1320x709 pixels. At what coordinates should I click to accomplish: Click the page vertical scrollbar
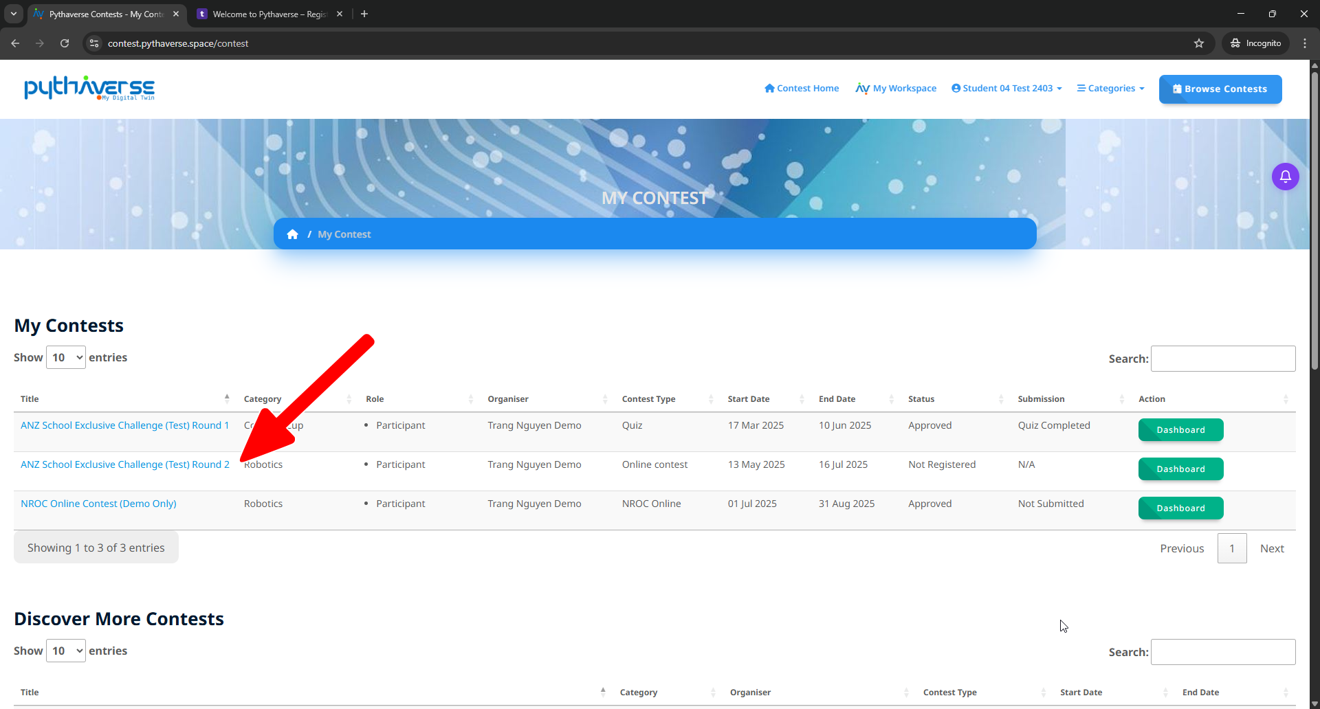(x=1314, y=220)
